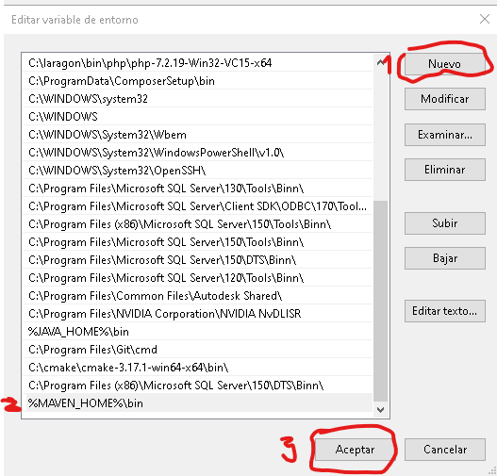Open the Examinar... folder browser
Screen dimensions: 497x476
pyautogui.click(x=445, y=135)
